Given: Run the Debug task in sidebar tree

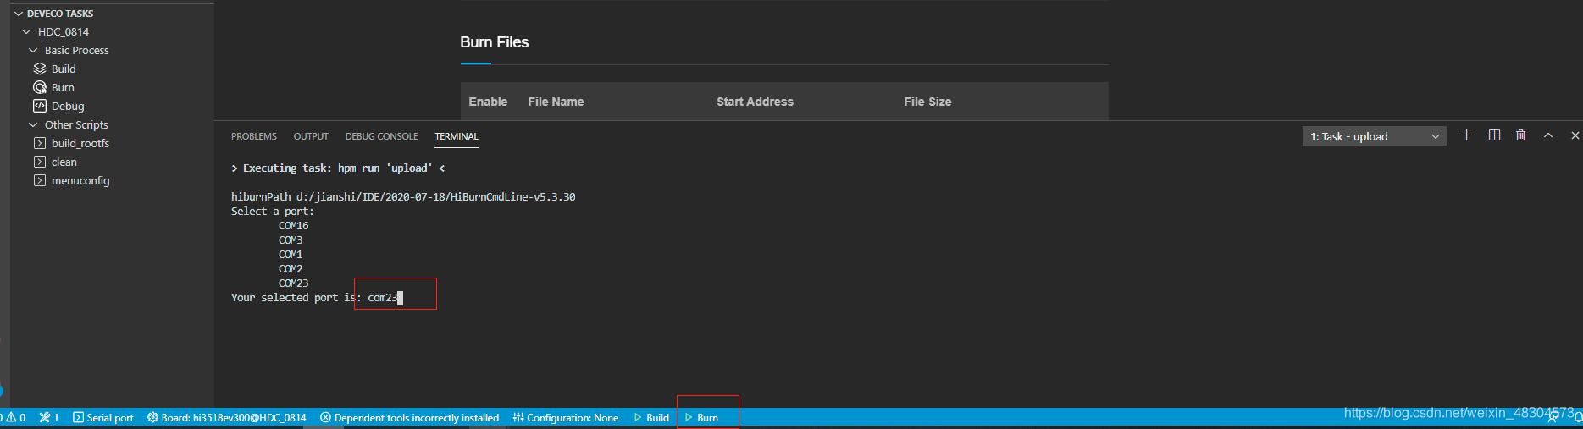Looking at the screenshot, I should (x=58, y=107).
